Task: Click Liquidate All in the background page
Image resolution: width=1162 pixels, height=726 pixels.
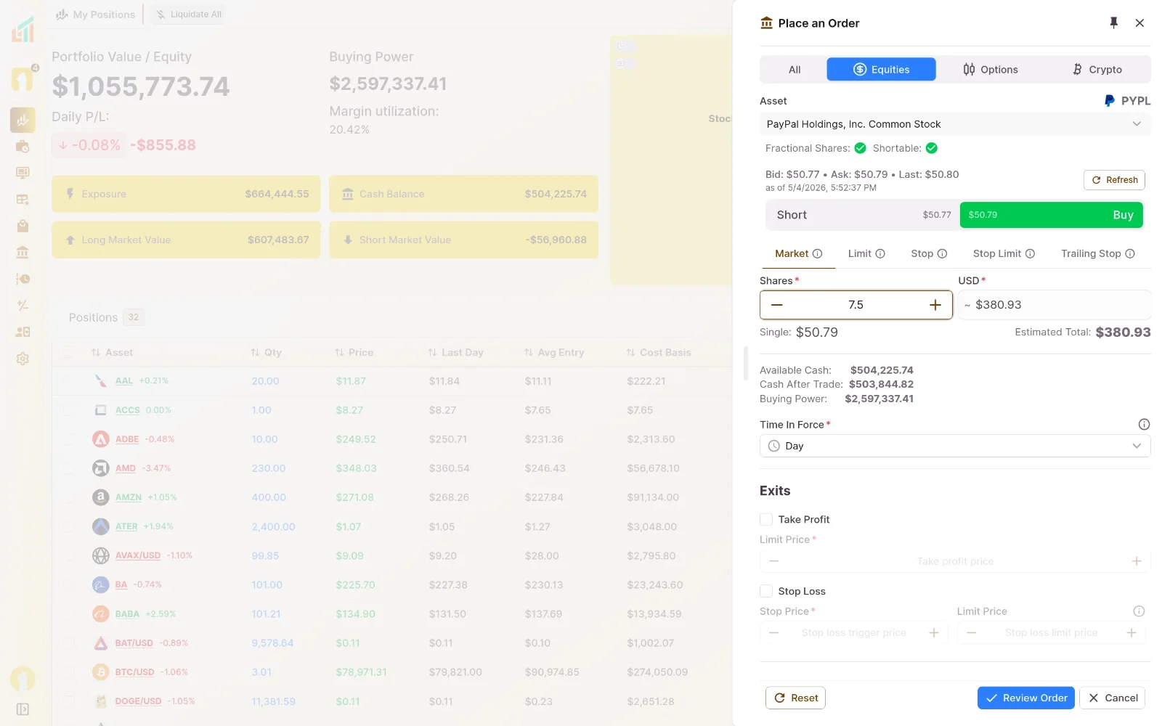Action: pyautogui.click(x=189, y=15)
